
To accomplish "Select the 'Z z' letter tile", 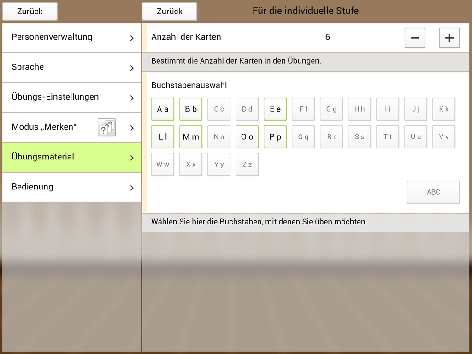I will (x=247, y=165).
